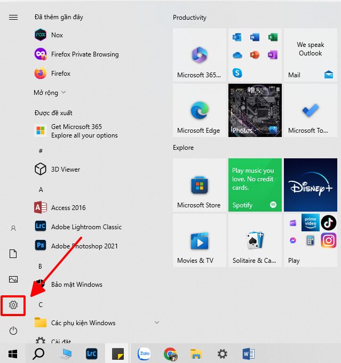Expand the Start hamburger menu
The height and width of the screenshot is (363, 341).
pos(13,17)
